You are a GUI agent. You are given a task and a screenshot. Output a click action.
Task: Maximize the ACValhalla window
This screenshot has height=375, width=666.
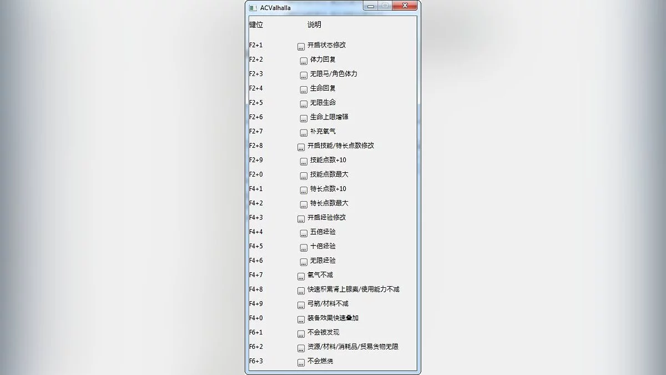point(385,6)
